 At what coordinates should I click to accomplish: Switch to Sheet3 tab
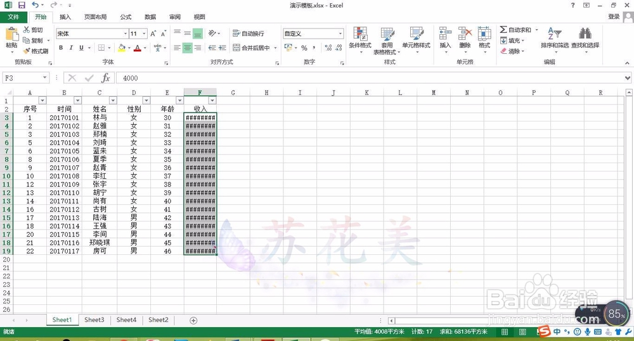click(94, 320)
